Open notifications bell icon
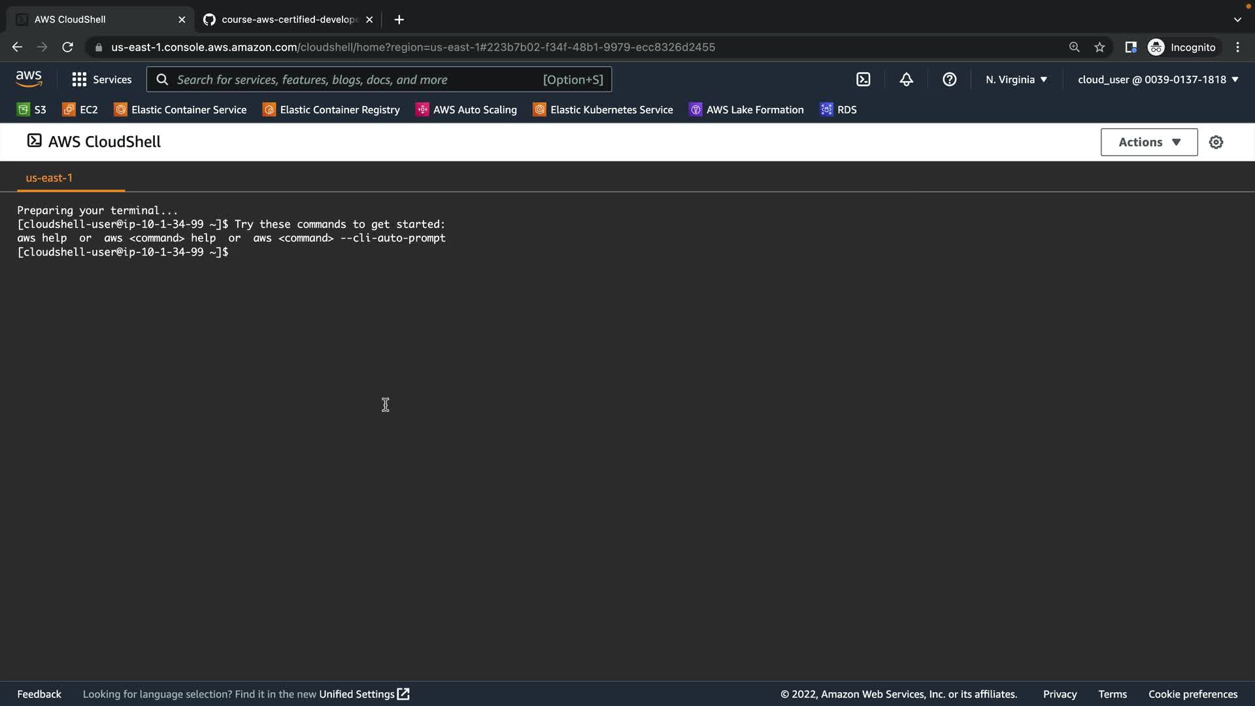This screenshot has height=706, width=1255. (906, 80)
